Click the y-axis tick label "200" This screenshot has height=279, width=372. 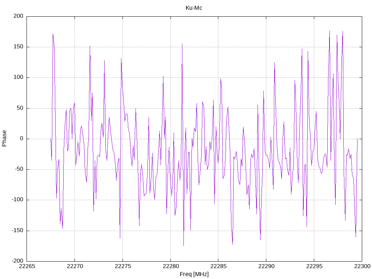pos(19,16)
